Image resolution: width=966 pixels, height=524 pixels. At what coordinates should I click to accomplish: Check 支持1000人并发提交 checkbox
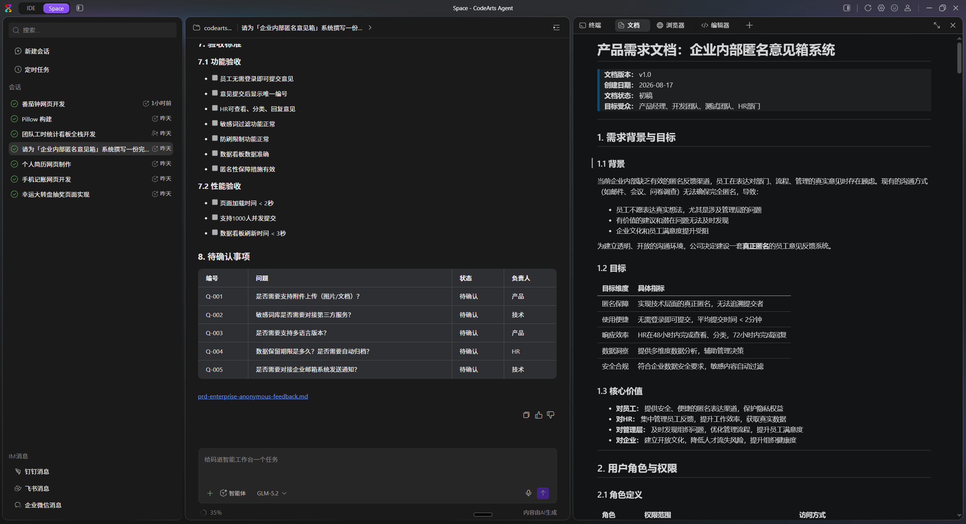click(x=215, y=218)
